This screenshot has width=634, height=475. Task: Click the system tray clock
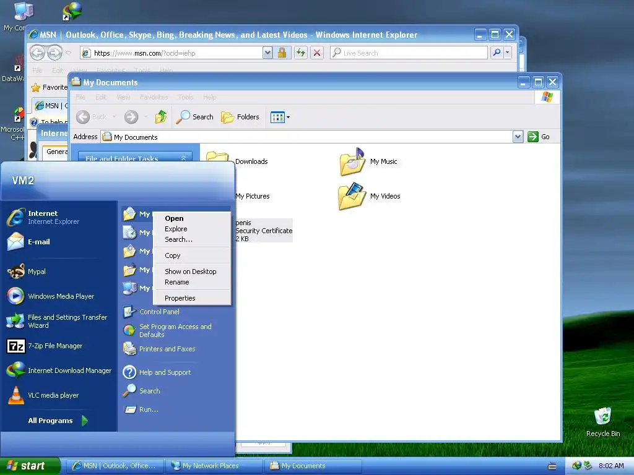click(x=611, y=466)
